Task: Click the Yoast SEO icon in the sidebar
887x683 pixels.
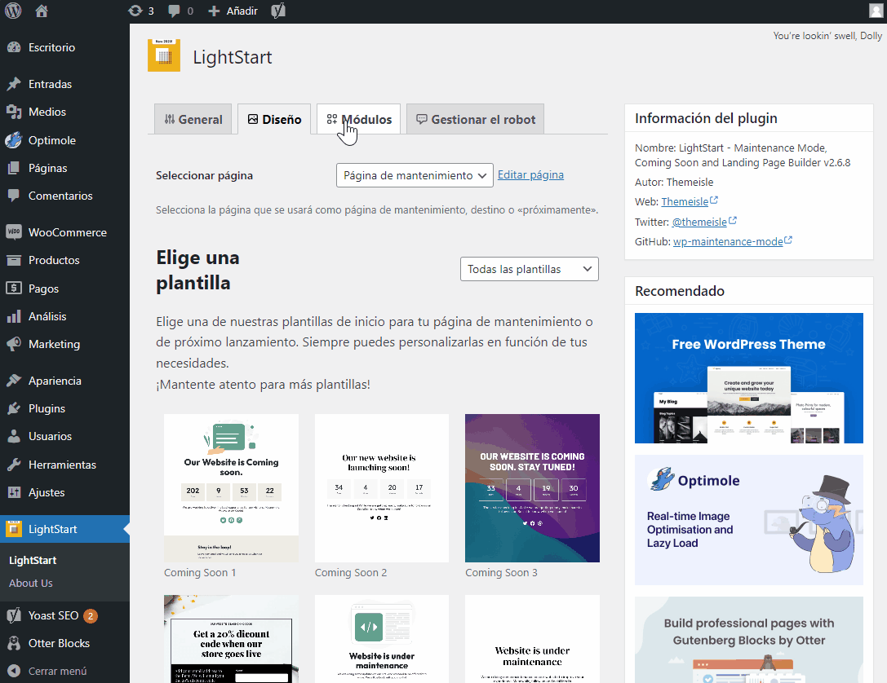Action: [x=14, y=615]
